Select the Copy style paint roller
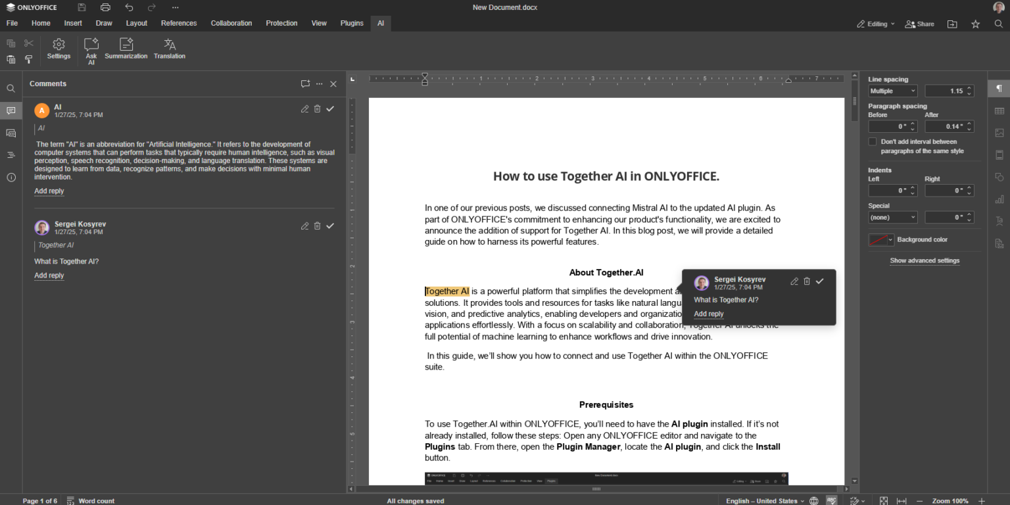The image size is (1010, 505). [28, 59]
